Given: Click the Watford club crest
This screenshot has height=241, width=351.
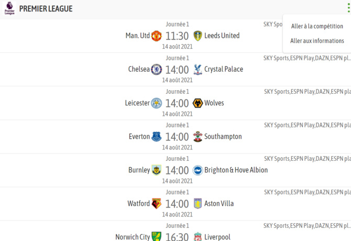Looking at the screenshot, I should pyautogui.click(x=157, y=204).
